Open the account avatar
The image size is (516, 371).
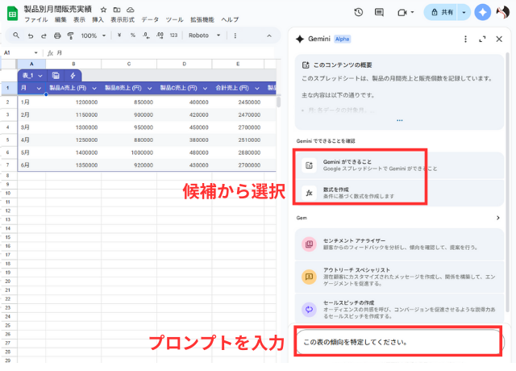pos(502,13)
